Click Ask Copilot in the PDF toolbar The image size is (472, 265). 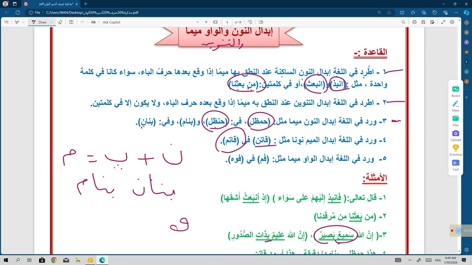click(x=111, y=22)
